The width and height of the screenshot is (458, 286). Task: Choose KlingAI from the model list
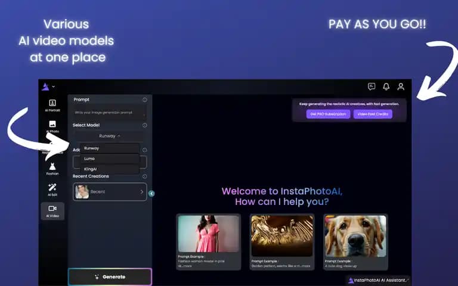click(110, 169)
